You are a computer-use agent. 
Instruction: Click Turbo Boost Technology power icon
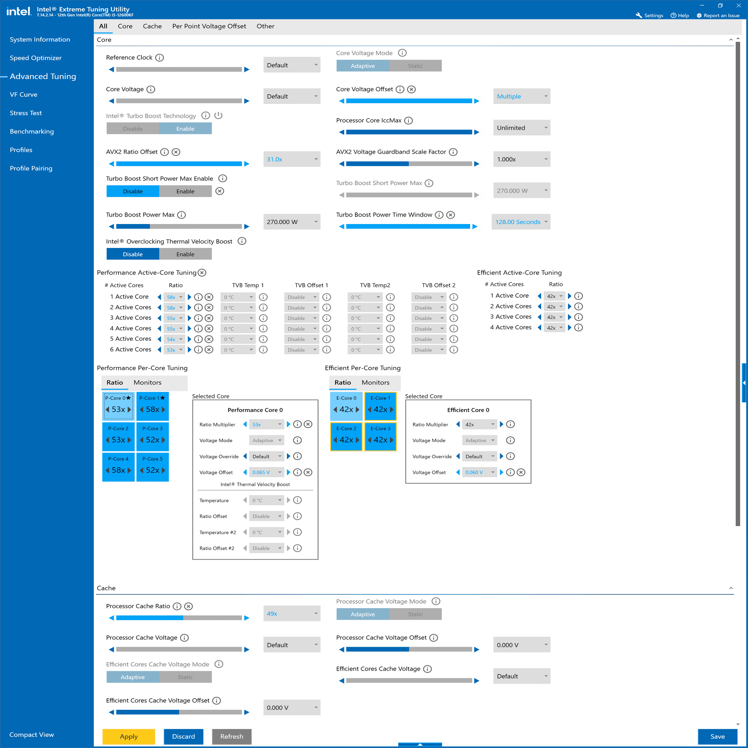[x=218, y=115]
